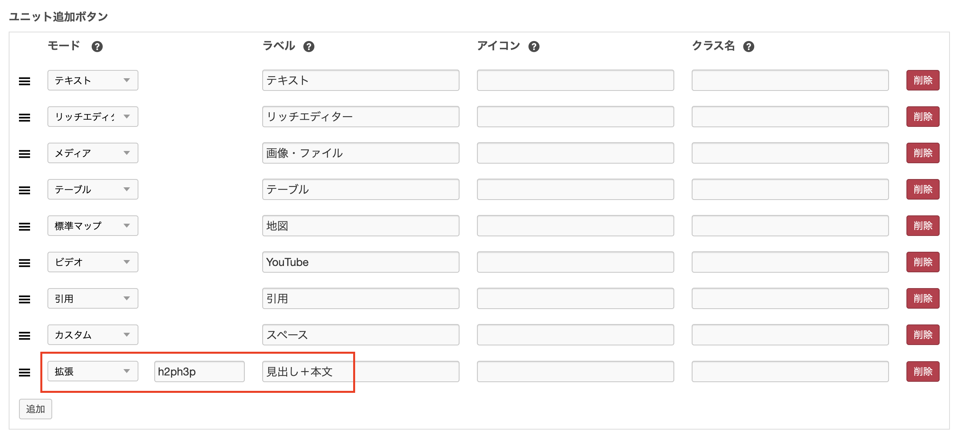
Task: Click the drag handle for the 標準マップ row
Action: point(25,226)
